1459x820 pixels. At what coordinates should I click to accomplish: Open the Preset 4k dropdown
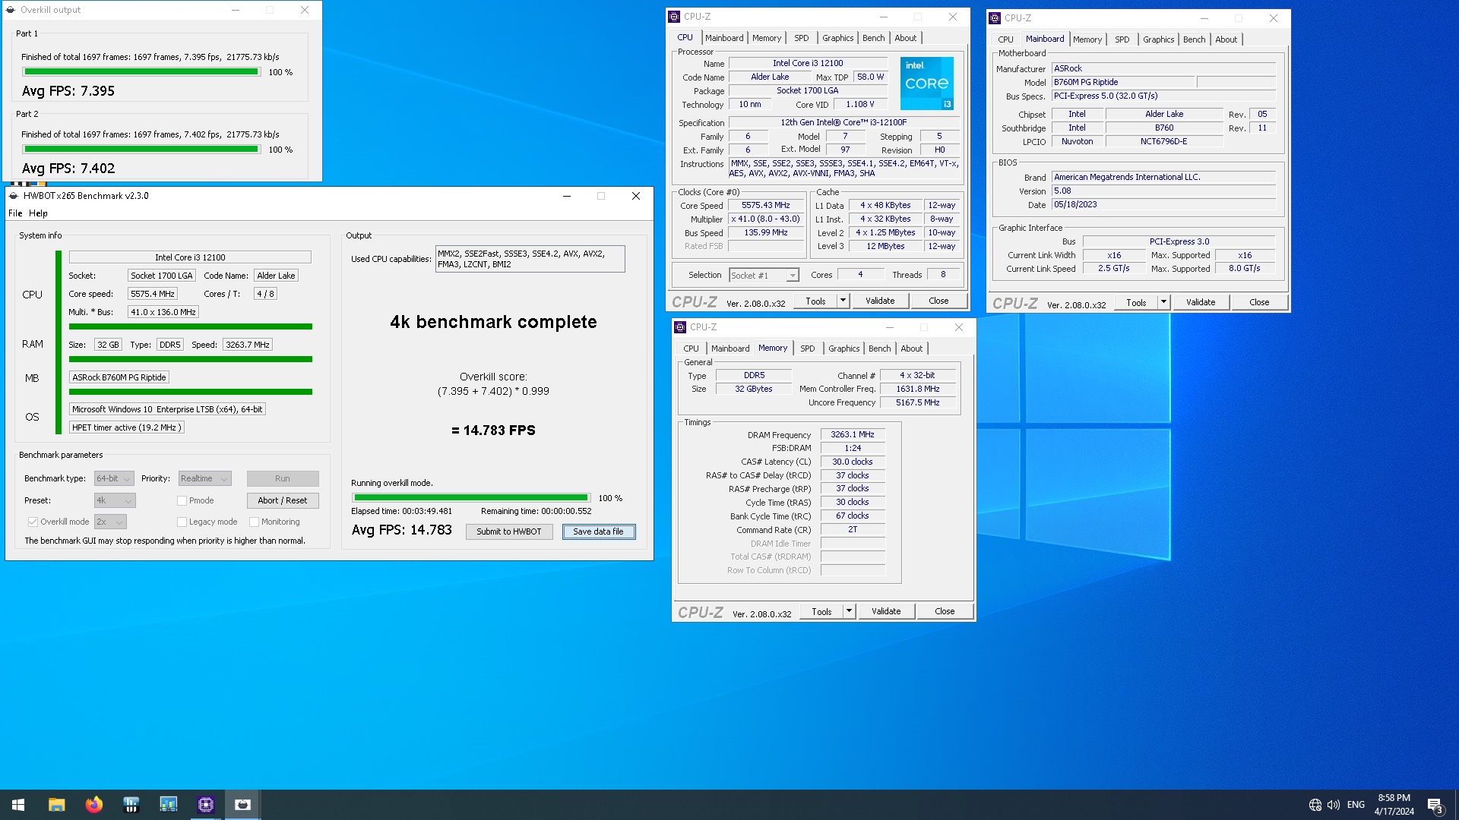coord(115,500)
